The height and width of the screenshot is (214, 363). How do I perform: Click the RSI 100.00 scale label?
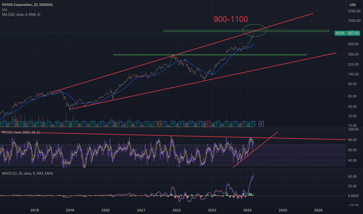pyautogui.click(x=353, y=129)
